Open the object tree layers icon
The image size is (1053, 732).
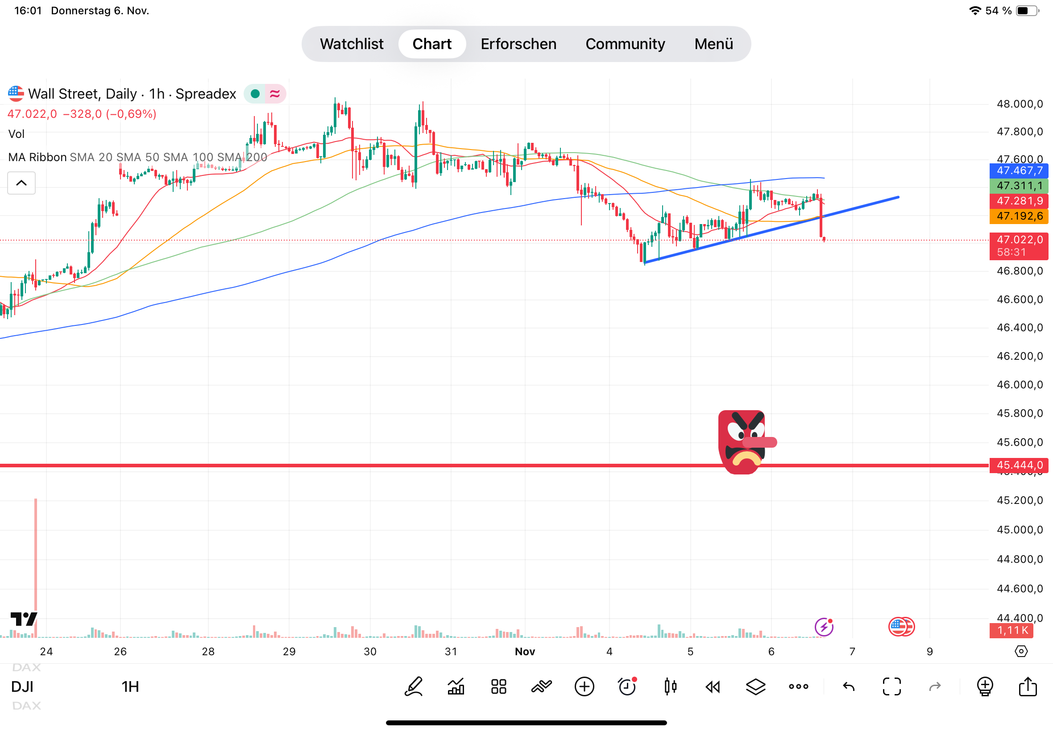755,686
